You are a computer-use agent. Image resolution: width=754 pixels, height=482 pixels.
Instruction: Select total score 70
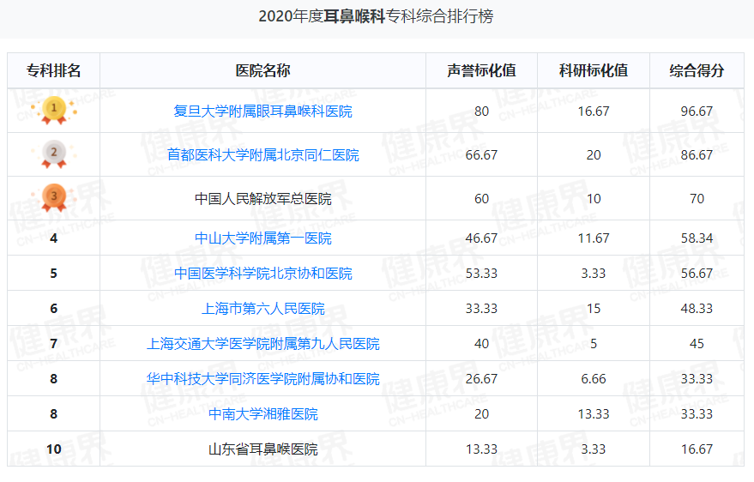point(697,198)
